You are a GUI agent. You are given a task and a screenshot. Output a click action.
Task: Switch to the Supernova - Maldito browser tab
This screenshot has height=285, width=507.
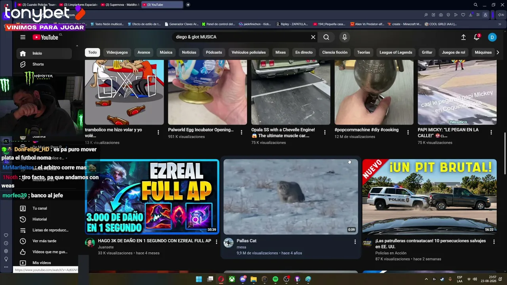[120, 5]
